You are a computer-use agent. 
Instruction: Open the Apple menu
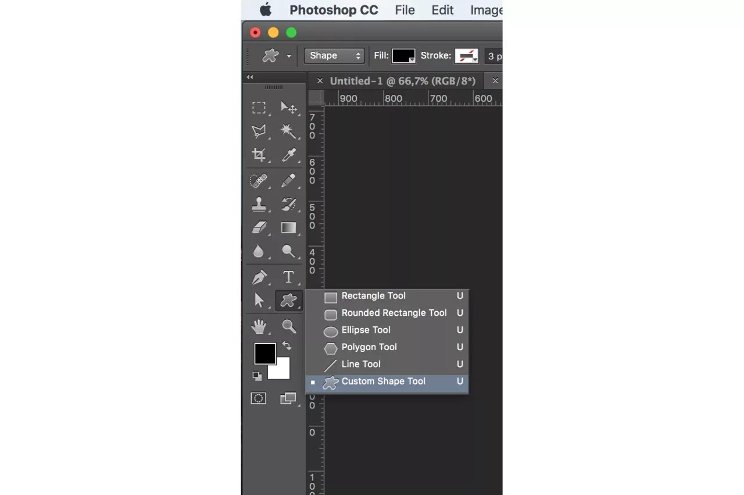[266, 10]
